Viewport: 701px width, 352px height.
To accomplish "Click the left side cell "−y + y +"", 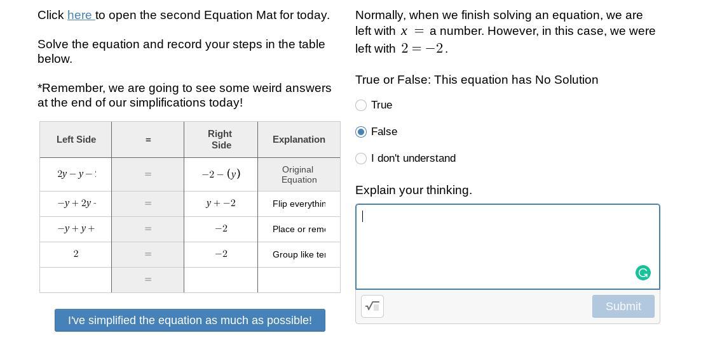I will 76,229.
